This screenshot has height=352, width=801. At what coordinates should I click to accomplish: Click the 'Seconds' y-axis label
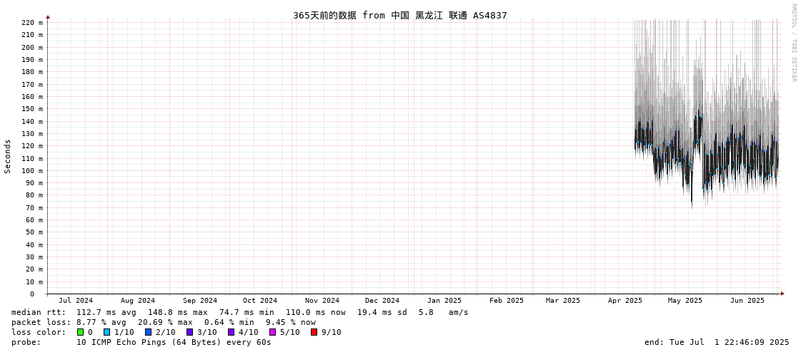[8, 156]
